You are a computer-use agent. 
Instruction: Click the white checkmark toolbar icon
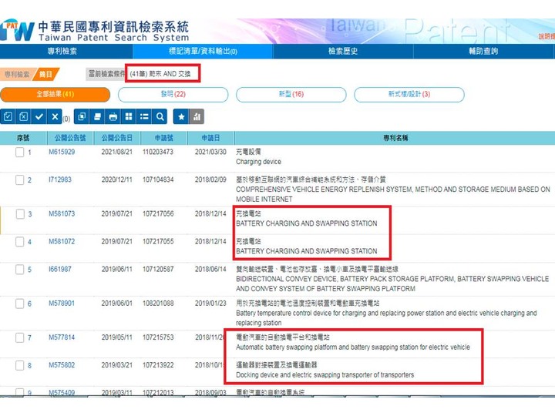[39, 116]
